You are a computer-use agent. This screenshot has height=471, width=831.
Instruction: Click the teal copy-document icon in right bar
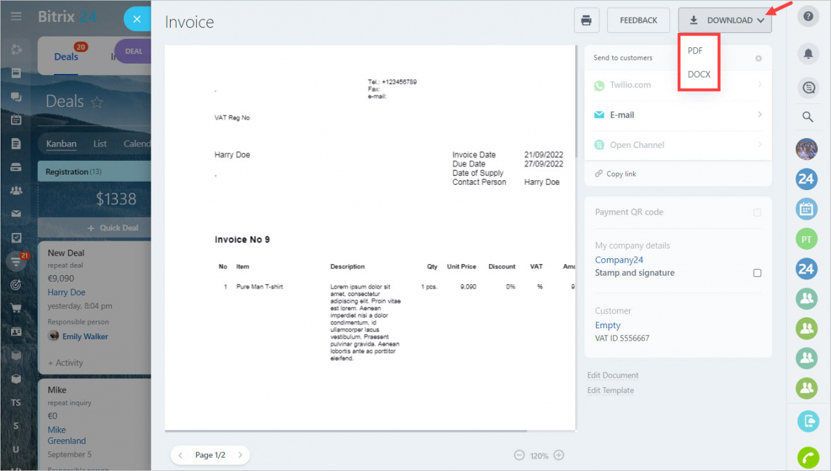[808, 421]
